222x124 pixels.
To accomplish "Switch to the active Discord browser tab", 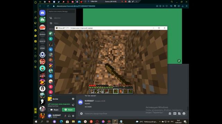I will (x=77, y=2).
